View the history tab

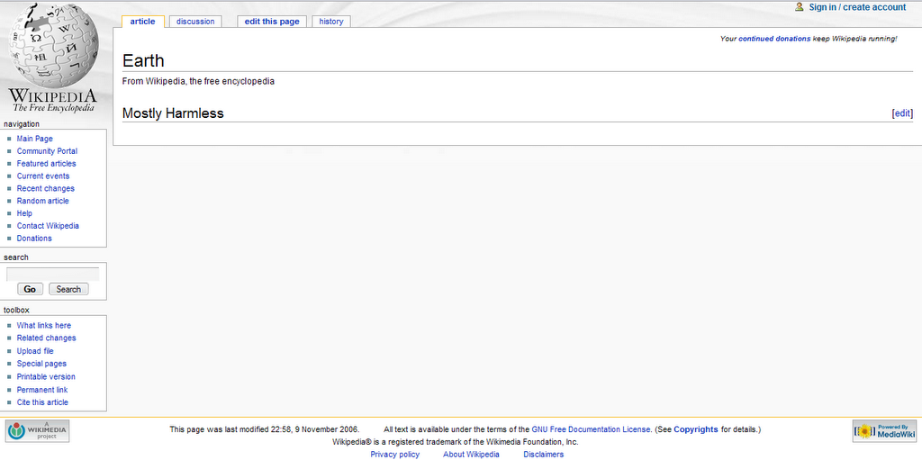coord(331,22)
